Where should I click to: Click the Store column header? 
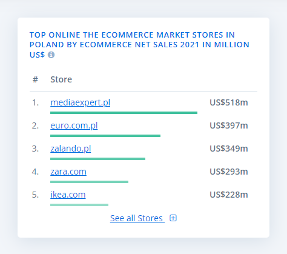[61, 79]
